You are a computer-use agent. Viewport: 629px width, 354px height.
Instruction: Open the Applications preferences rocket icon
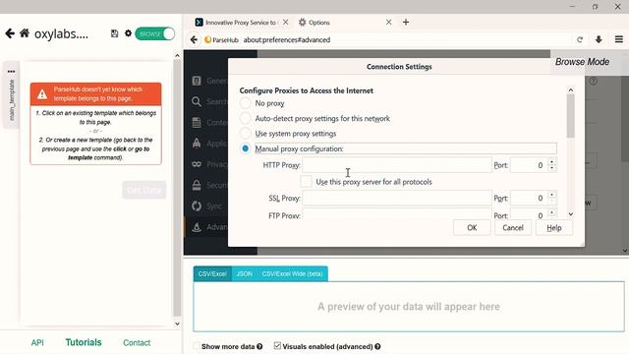[197, 143]
